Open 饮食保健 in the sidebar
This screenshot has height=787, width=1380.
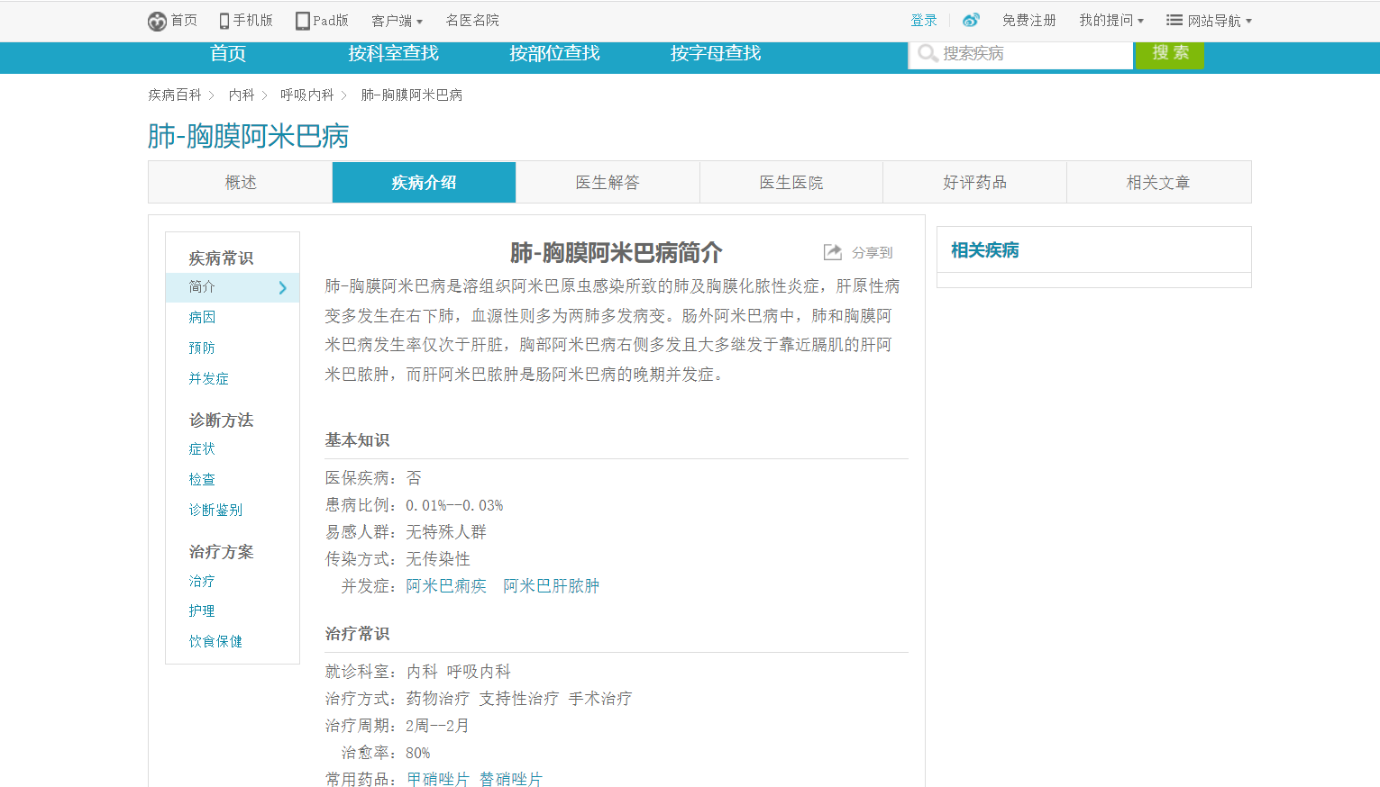click(x=215, y=641)
